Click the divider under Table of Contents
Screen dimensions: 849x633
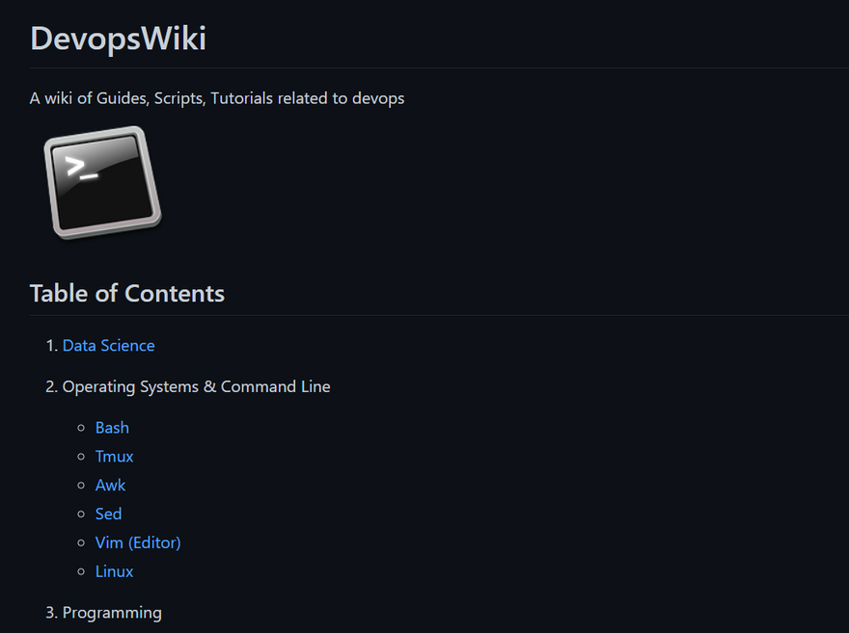pos(439,315)
